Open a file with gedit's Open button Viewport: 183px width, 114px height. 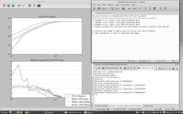pos(102,9)
